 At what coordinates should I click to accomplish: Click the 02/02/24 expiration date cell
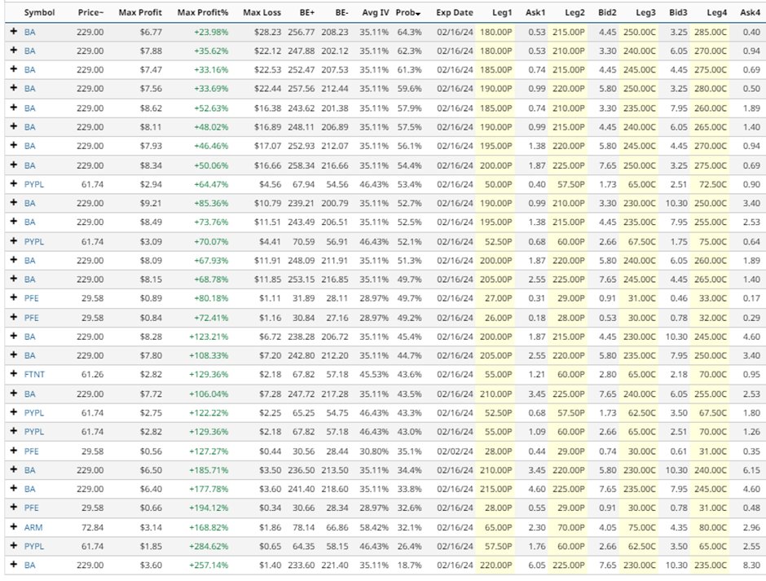[x=455, y=451]
